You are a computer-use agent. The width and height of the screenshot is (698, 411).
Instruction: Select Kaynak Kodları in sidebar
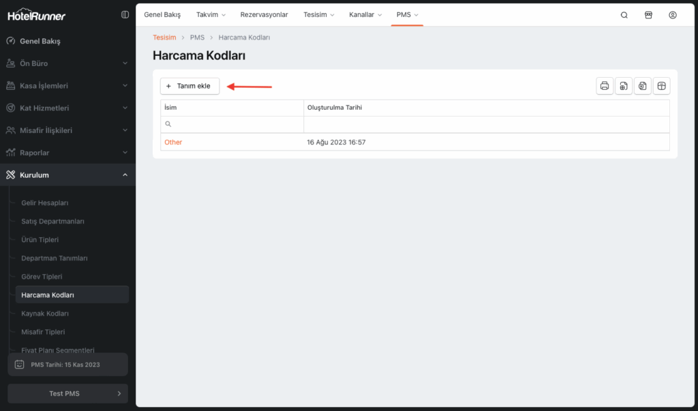tap(45, 314)
